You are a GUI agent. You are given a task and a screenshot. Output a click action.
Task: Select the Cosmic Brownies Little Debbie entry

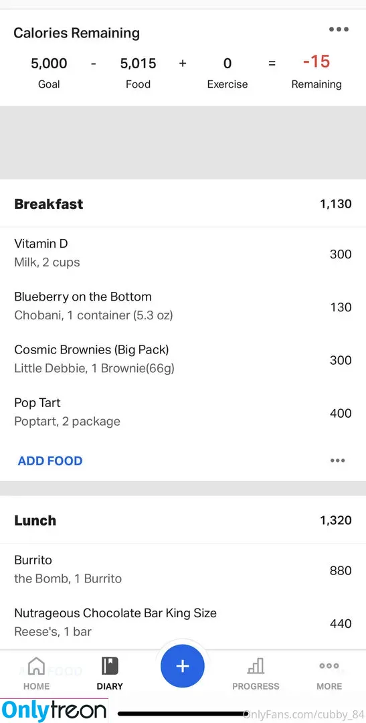[x=183, y=359]
